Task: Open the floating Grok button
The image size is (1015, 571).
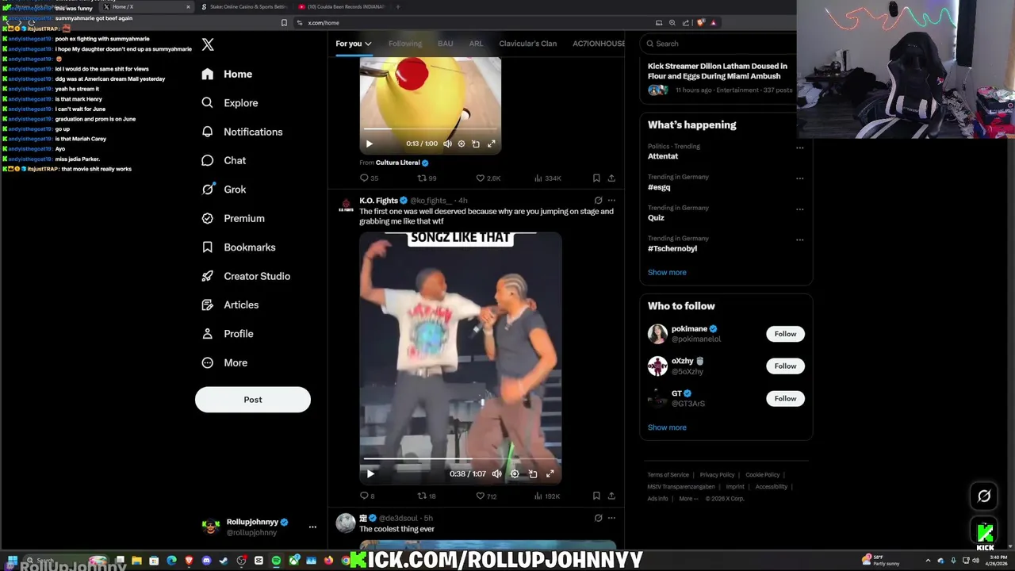Action: (x=984, y=496)
